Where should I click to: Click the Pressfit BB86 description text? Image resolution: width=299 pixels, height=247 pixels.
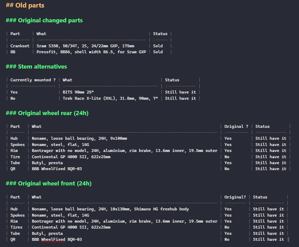click(91, 52)
